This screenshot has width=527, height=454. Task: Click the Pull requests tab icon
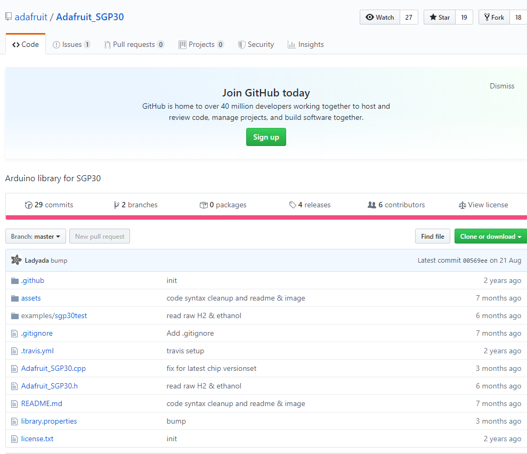pyautogui.click(x=107, y=45)
